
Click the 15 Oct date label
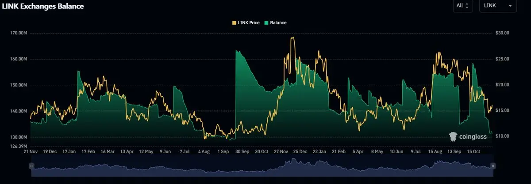pos(473,151)
